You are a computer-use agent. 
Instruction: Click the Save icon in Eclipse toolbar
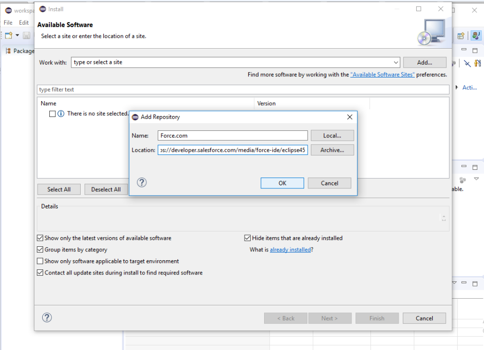(x=27, y=35)
